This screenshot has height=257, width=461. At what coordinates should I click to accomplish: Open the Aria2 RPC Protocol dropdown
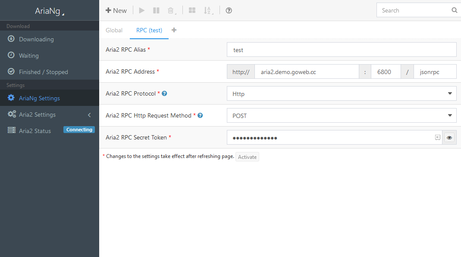pyautogui.click(x=342, y=93)
